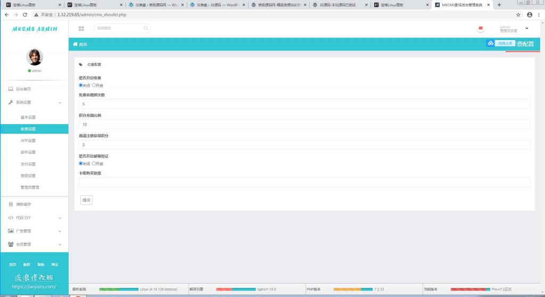This screenshot has width=545, height=297.
Task: Switch to the 3E源码 browser tab
Action: pyautogui.click(x=339, y=5)
